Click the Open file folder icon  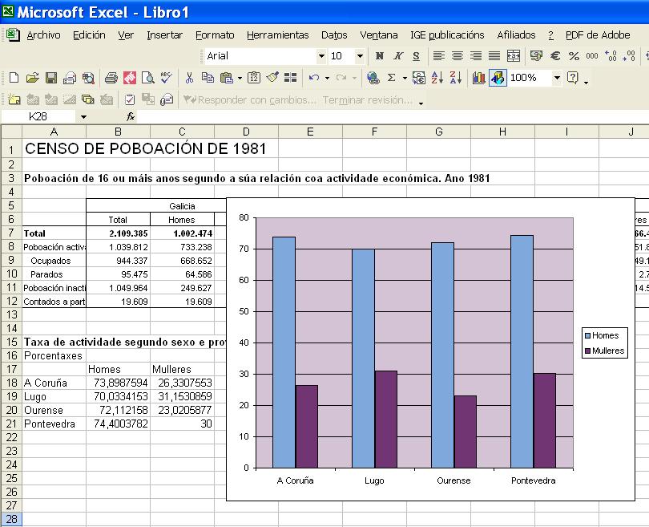pos(32,78)
